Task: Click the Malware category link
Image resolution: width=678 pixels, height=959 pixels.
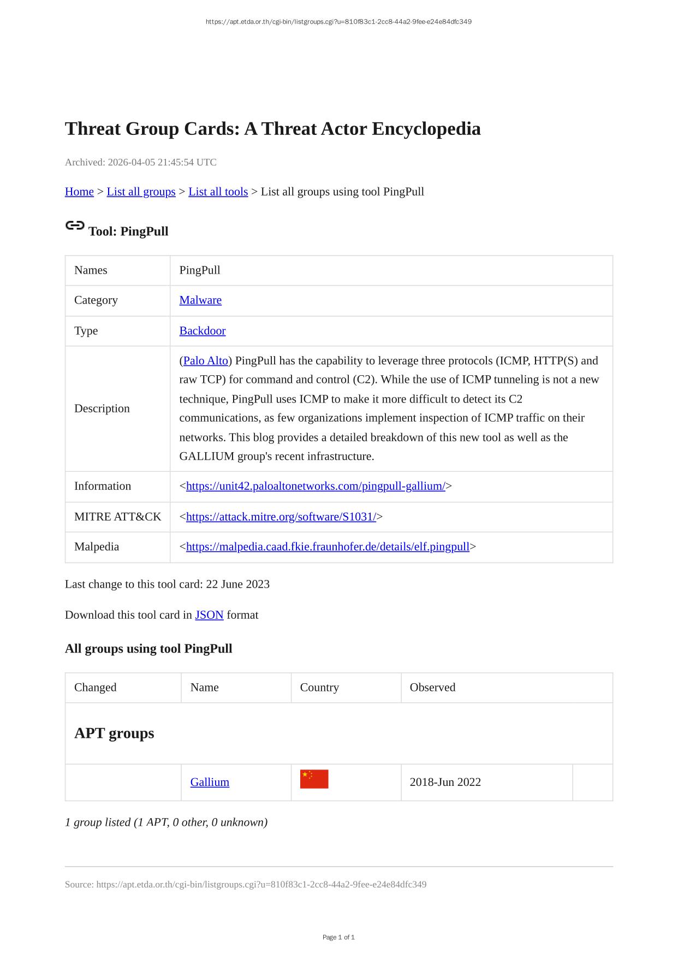Action: pyautogui.click(x=200, y=300)
